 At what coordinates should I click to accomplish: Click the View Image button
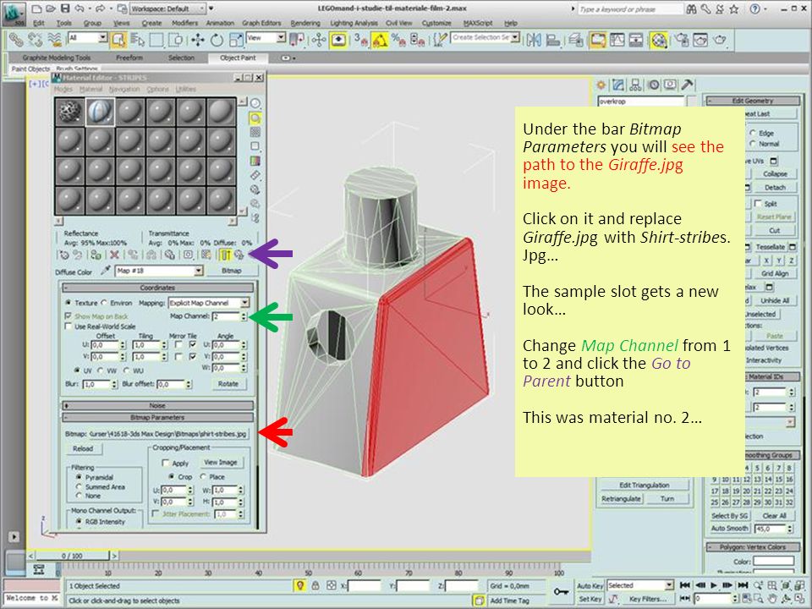(221, 463)
